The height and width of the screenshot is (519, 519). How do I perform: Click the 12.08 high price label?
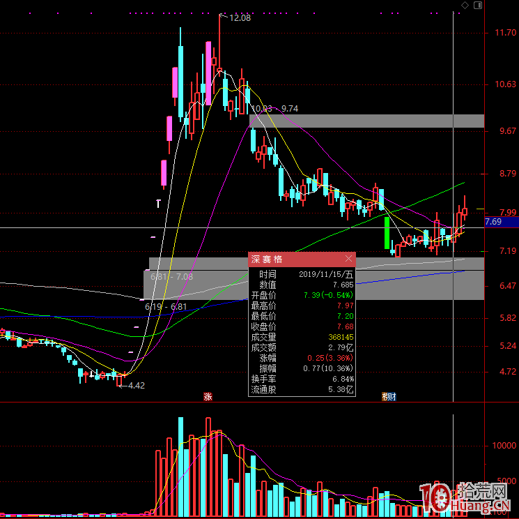tap(240, 18)
